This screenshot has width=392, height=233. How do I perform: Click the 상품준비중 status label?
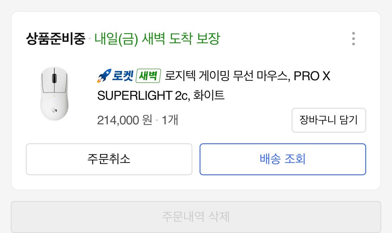pyautogui.click(x=56, y=39)
